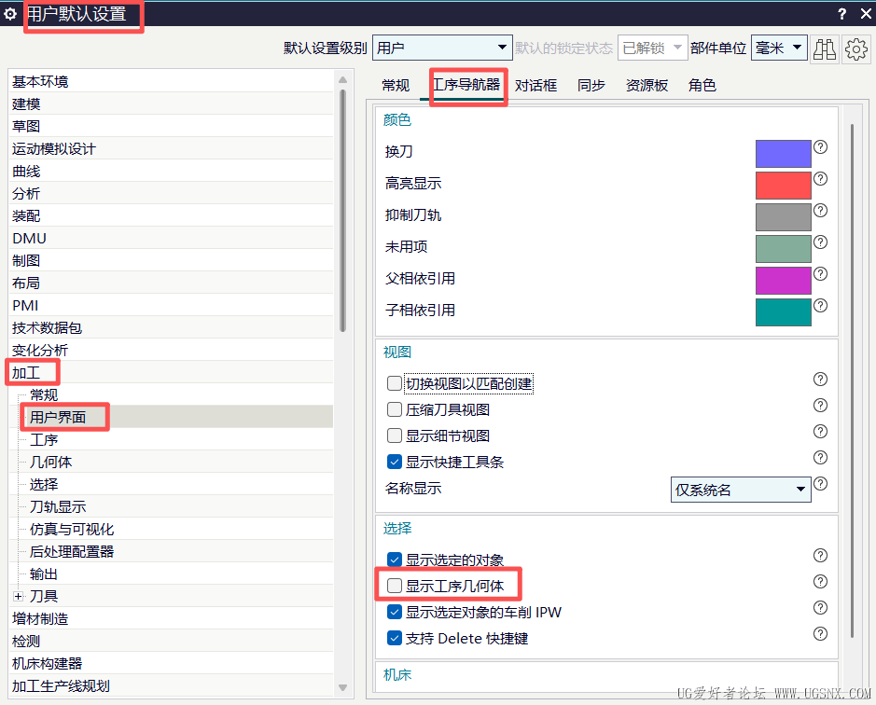Open help icon for 切换视图以匹配创建

820,380
